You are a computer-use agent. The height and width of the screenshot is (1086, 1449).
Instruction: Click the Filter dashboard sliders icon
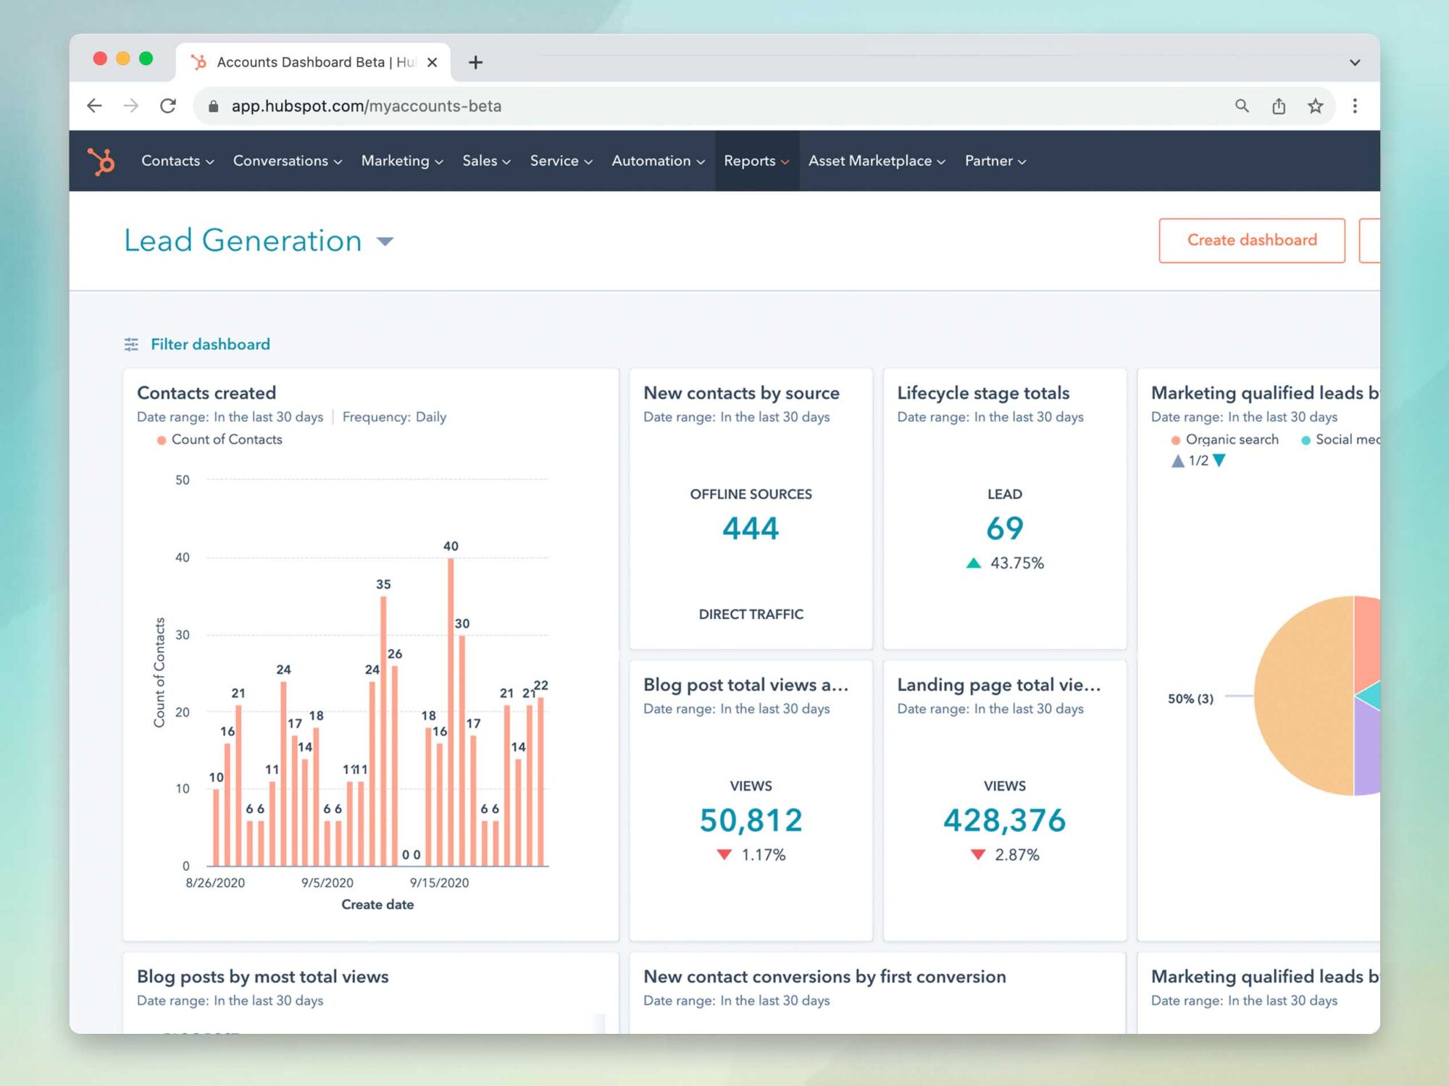[x=131, y=345]
